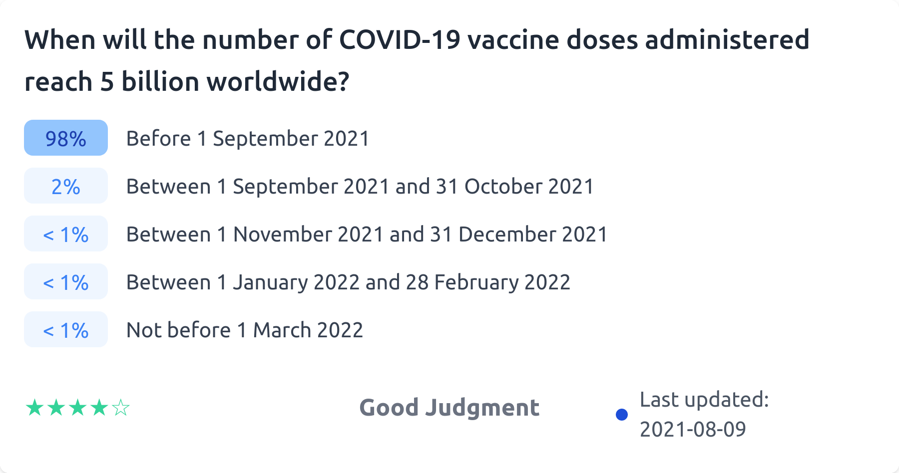Choose 'Between 1 September 2021 and 31 October 2021'
The width and height of the screenshot is (899, 473).
click(x=360, y=186)
